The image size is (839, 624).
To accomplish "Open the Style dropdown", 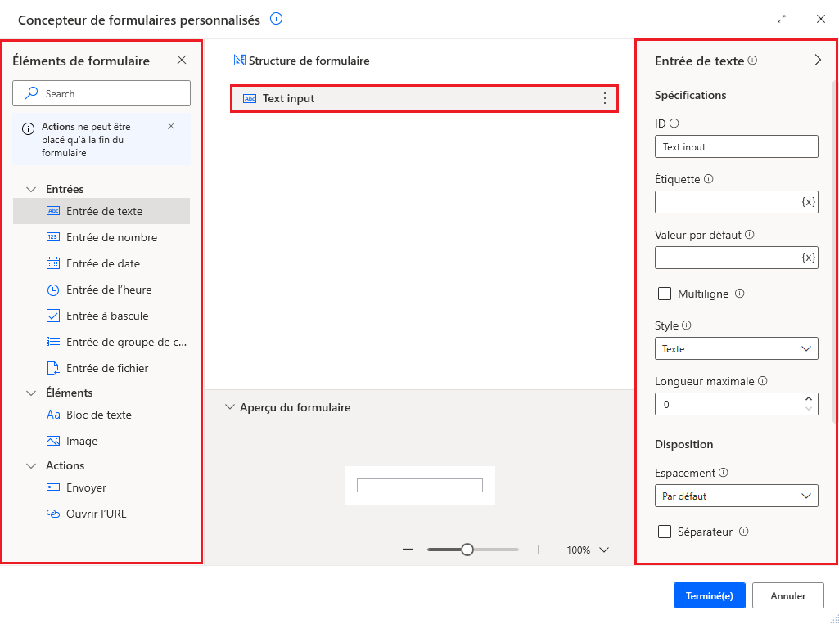I will [x=736, y=348].
